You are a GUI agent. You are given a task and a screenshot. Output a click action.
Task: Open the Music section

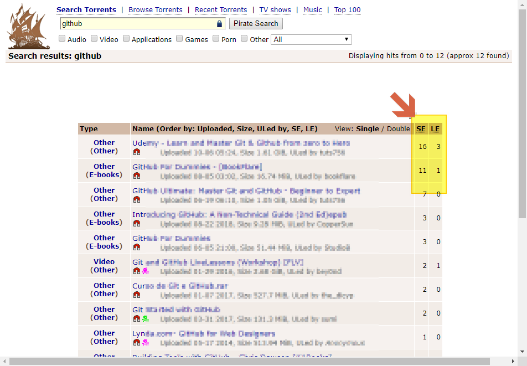tap(313, 10)
